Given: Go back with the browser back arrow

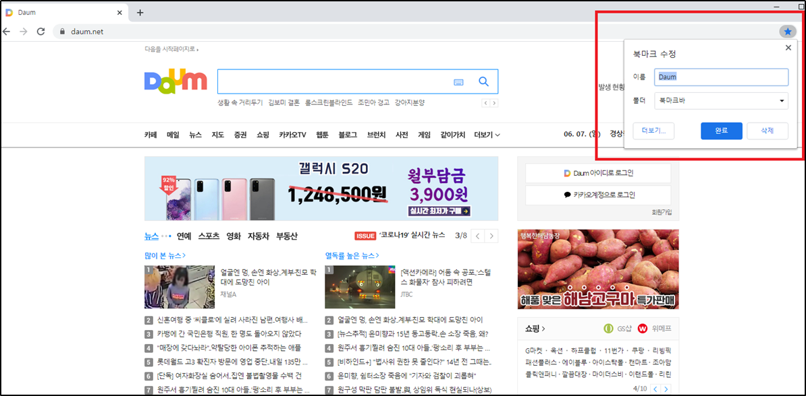Looking at the screenshot, I should click(6, 32).
